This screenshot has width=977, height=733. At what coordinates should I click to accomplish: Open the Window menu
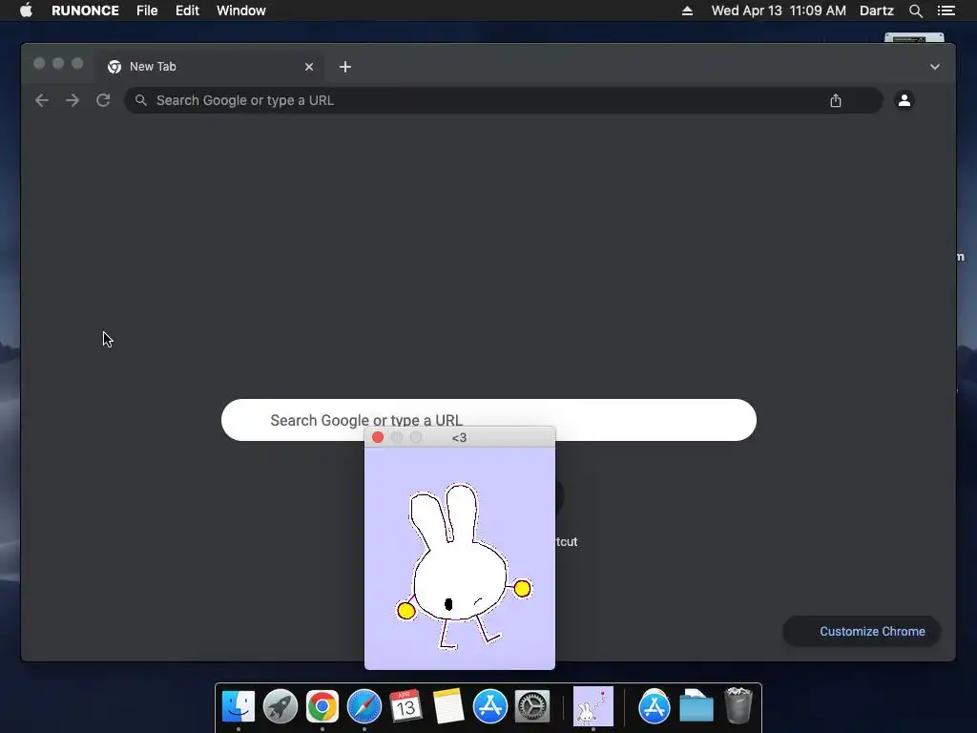pos(241,10)
